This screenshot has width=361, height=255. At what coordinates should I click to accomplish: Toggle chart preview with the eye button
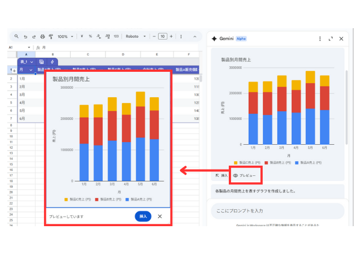245,176
